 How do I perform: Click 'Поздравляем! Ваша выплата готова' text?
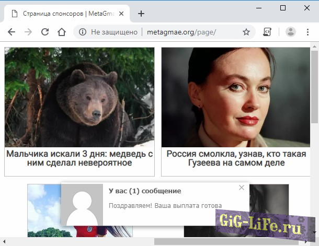pyautogui.click(x=165, y=206)
